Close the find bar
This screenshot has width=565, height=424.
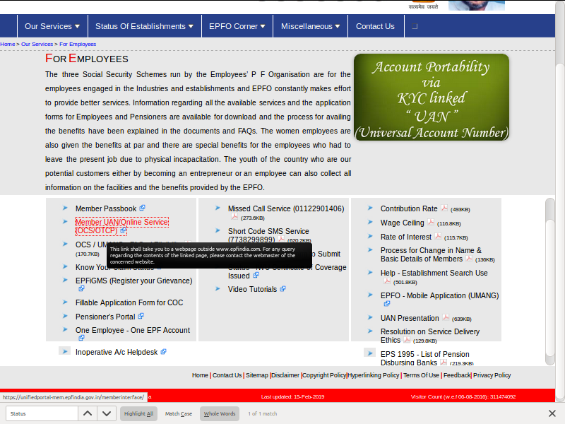click(x=552, y=413)
